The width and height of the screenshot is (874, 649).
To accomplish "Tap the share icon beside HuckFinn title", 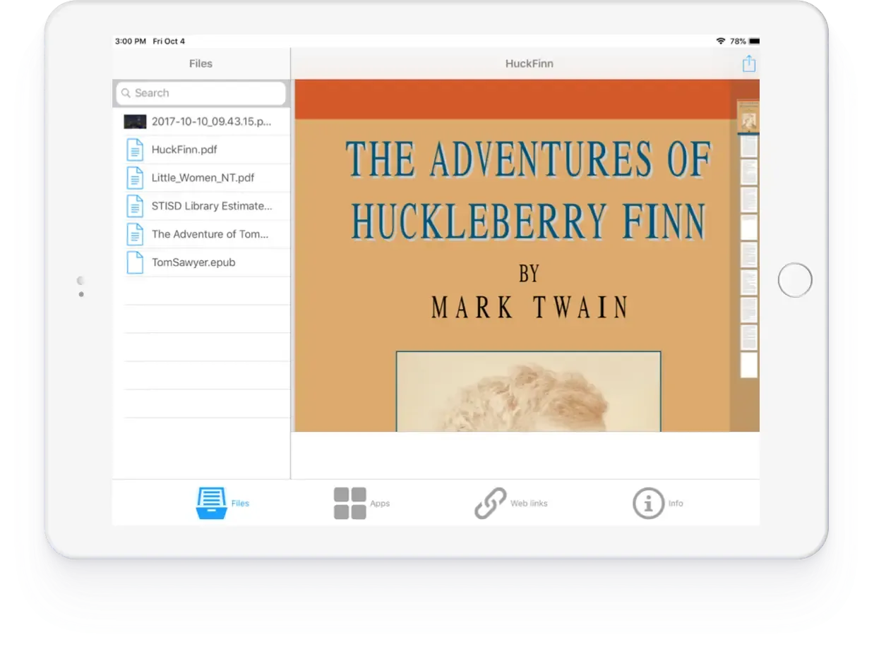I will point(748,63).
